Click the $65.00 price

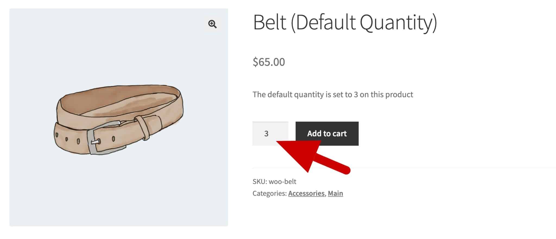(x=269, y=62)
